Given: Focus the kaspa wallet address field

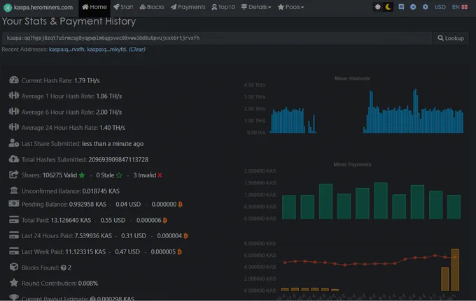Looking at the screenshot, I should tap(217, 38).
